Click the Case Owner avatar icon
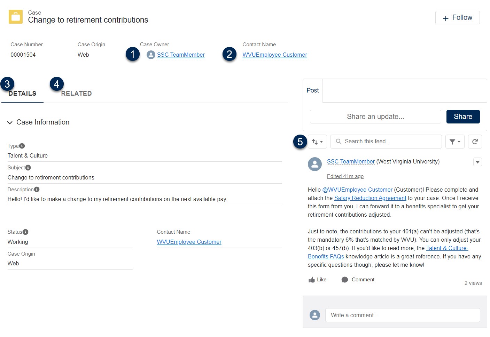Screen dimensions: 490x337 point(150,55)
